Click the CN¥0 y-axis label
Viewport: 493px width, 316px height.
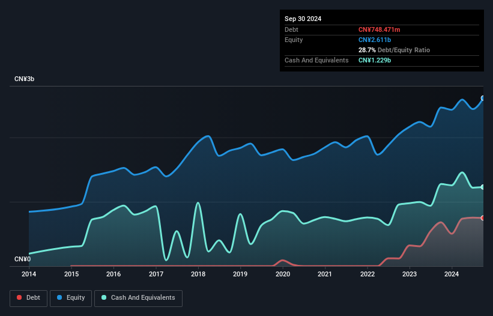click(x=22, y=259)
